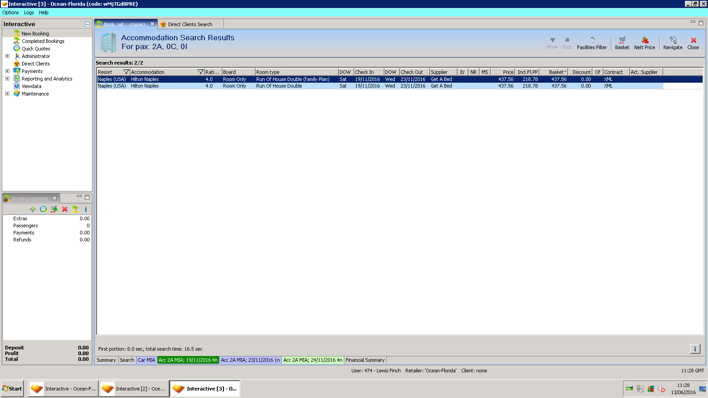Image resolution: width=708 pixels, height=398 pixels.
Task: Switch to the Car MIA tab
Action: (x=146, y=360)
